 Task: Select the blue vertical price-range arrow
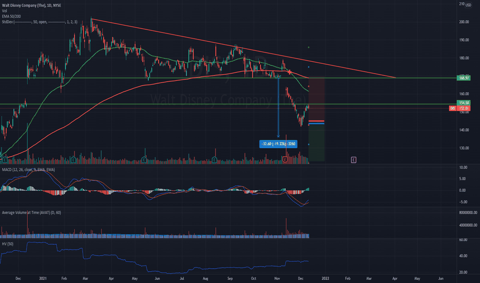click(278, 107)
